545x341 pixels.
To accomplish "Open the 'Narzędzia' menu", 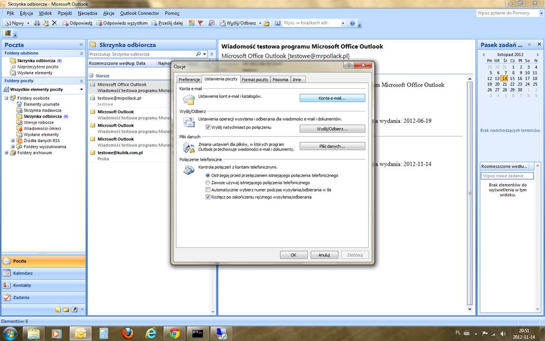I will pos(87,13).
